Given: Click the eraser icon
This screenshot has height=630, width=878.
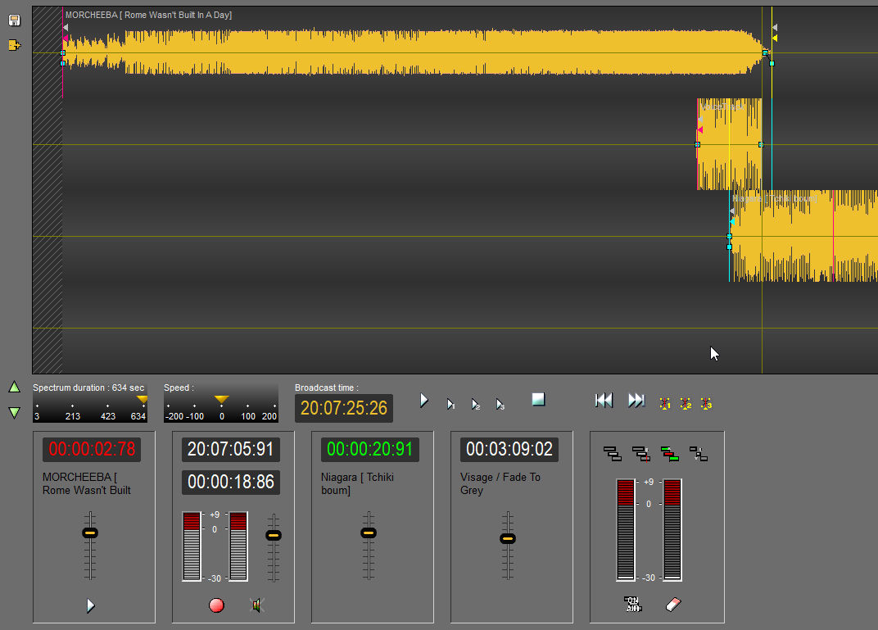Looking at the screenshot, I should click(x=674, y=605).
